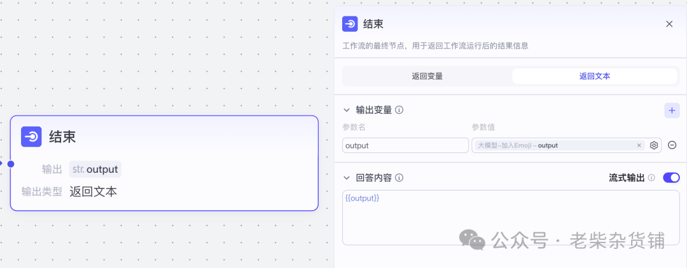This screenshot has height=268, width=687.
Task: Click the str. output tag on node
Action: click(x=95, y=170)
